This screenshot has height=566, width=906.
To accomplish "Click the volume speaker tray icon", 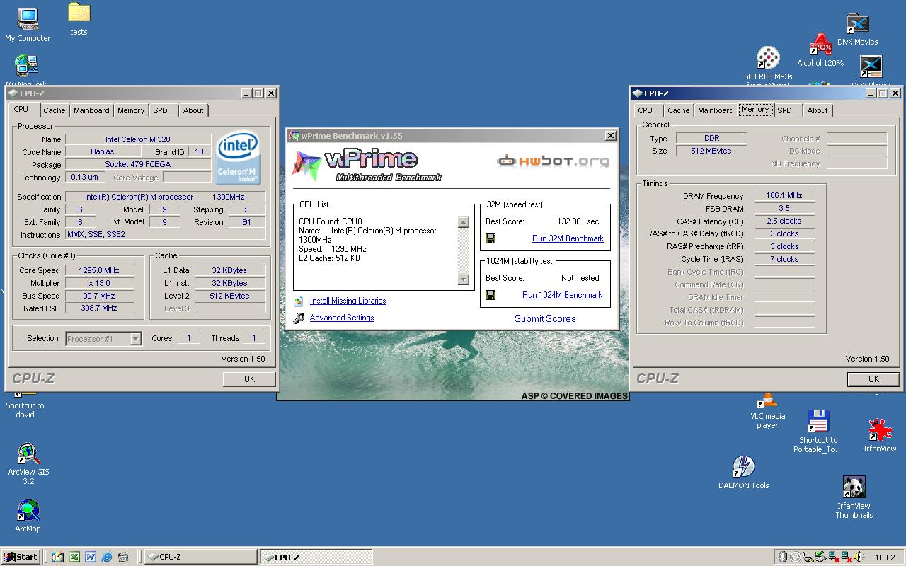I will [859, 557].
